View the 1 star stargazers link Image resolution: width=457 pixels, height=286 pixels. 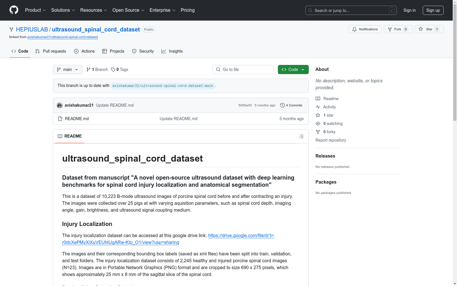[x=325, y=115]
